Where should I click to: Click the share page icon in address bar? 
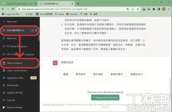(x=133, y=9)
